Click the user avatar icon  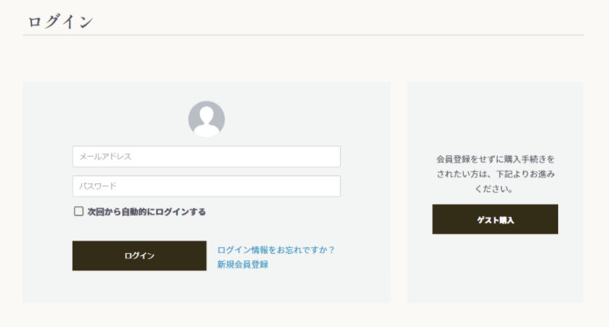pos(206,120)
